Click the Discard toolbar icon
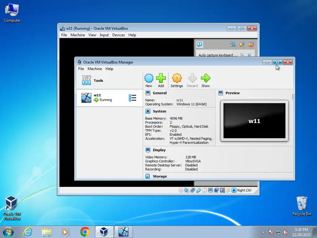 click(x=192, y=78)
